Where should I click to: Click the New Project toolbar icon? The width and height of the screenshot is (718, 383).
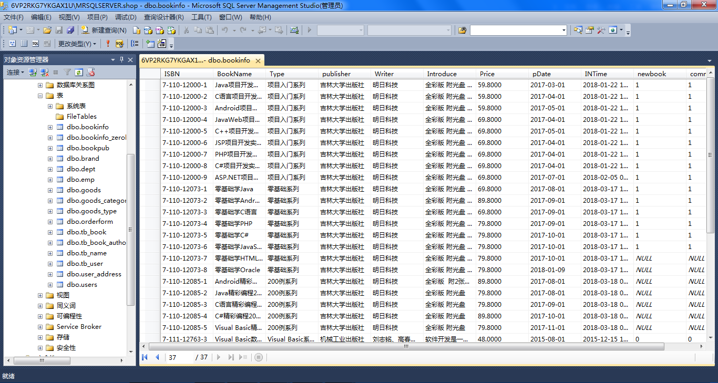coord(12,30)
